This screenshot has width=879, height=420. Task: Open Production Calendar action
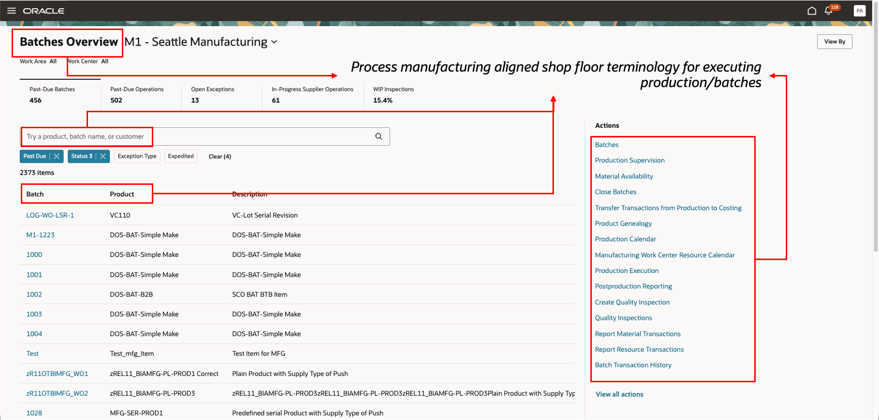point(625,239)
